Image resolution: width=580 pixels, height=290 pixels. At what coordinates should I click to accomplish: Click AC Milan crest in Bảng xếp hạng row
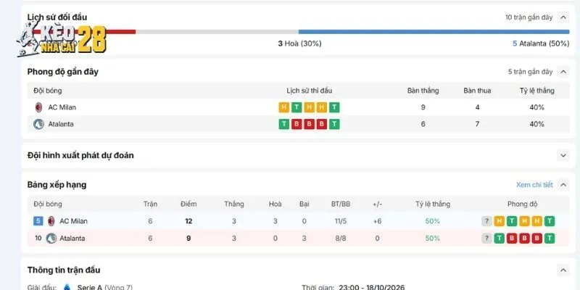(51, 221)
